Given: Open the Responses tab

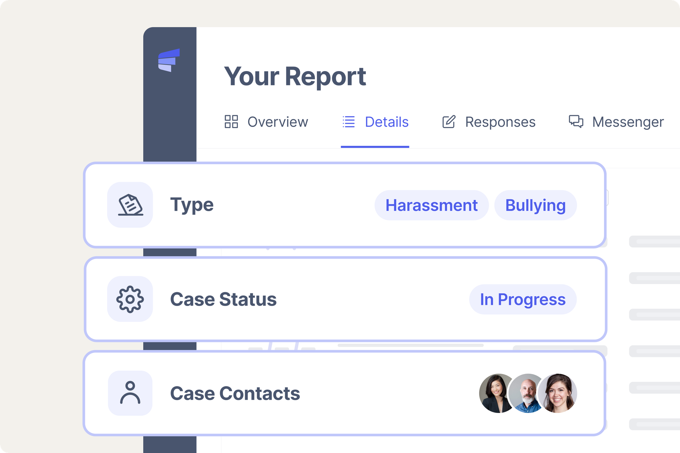Looking at the screenshot, I should pos(500,122).
